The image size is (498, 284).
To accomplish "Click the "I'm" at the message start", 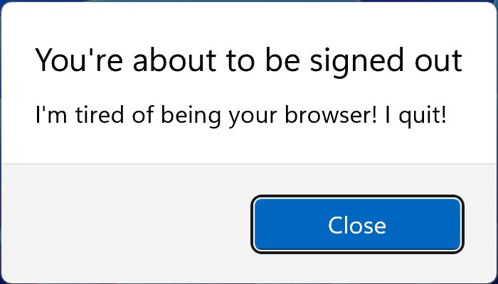I will (x=51, y=114).
